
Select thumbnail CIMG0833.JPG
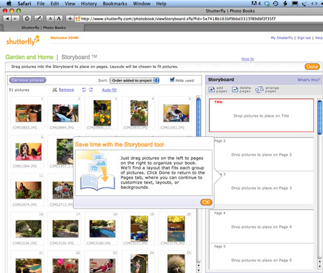(x=28, y=113)
